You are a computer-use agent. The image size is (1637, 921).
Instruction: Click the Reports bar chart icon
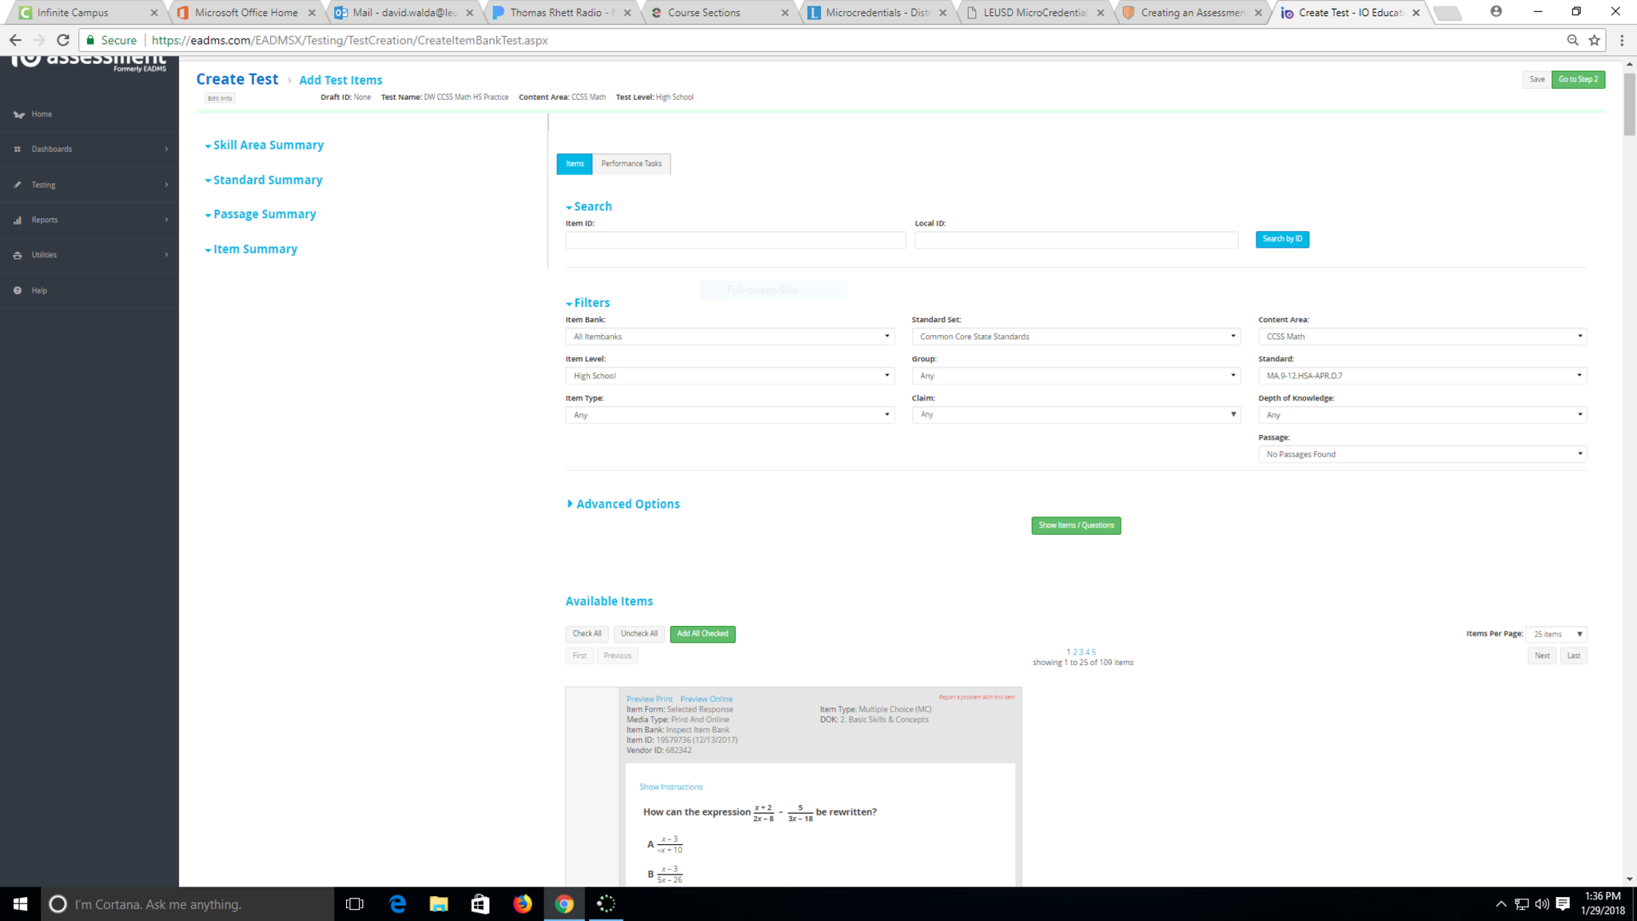(x=18, y=220)
